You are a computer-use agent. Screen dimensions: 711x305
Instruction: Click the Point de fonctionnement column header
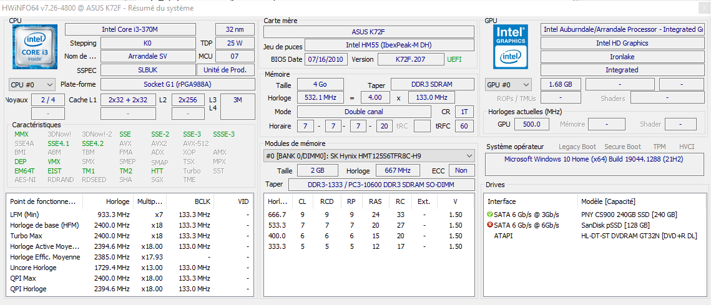pos(42,201)
